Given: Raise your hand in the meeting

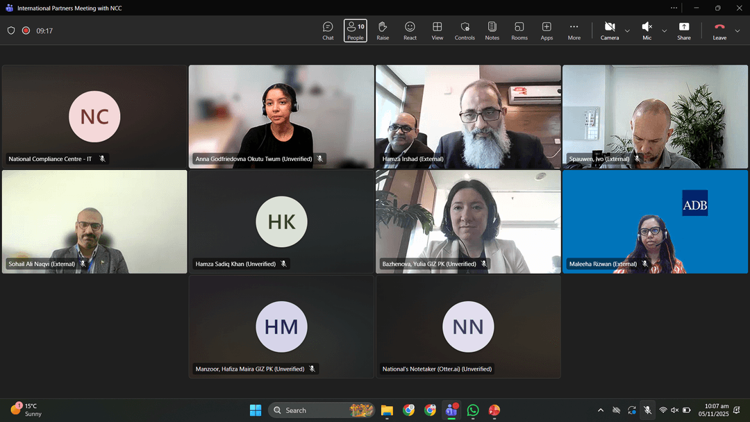Looking at the screenshot, I should (x=383, y=31).
